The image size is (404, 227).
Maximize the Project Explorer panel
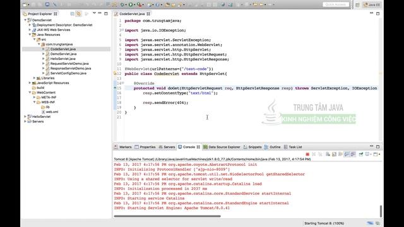click(x=106, y=14)
